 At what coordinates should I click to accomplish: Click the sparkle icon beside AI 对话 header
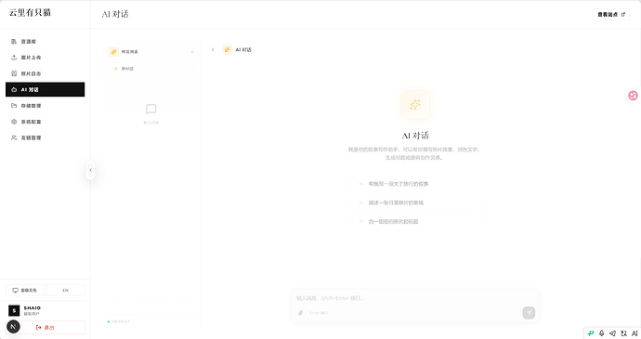[227, 50]
